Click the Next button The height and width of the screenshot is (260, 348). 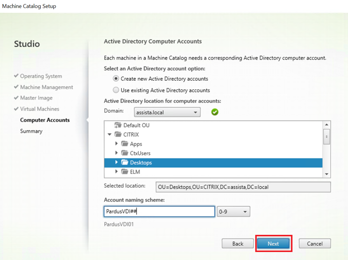pyautogui.click(x=273, y=244)
